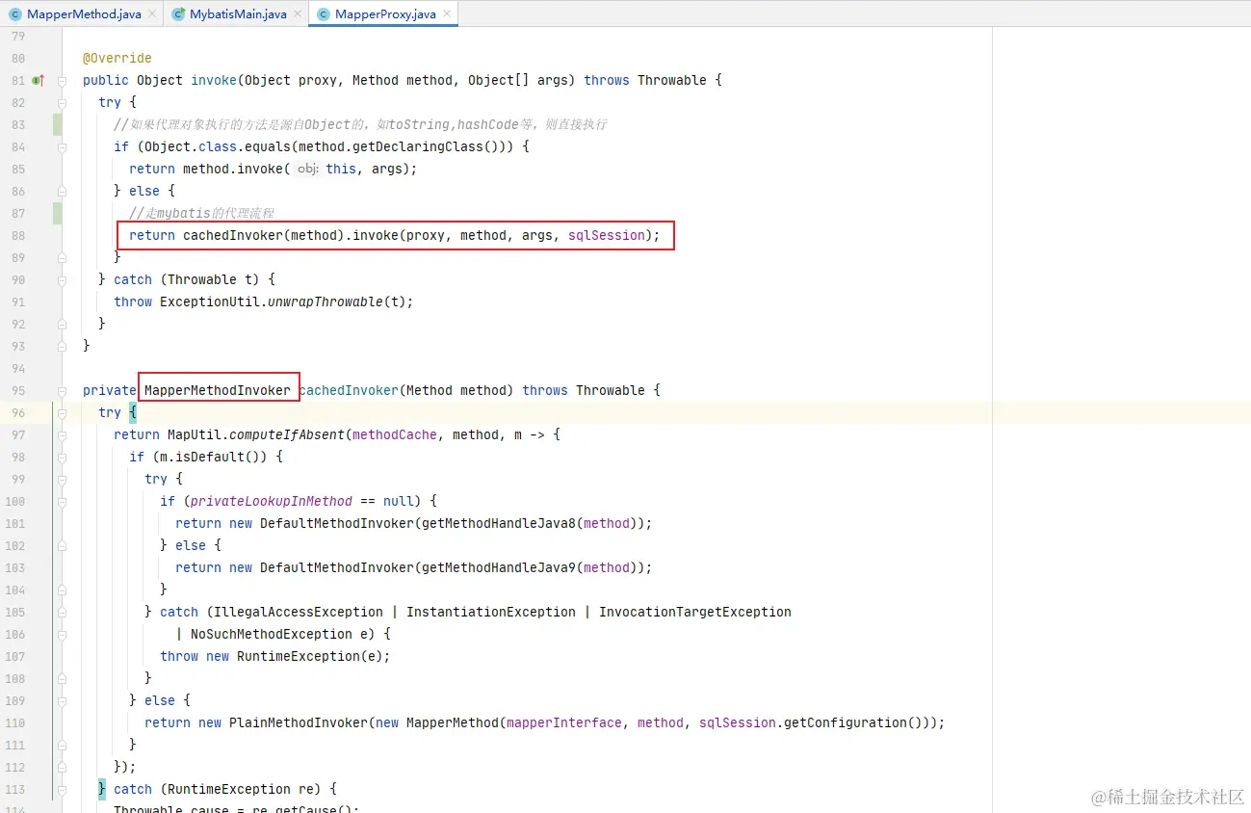The image size is (1251, 813).
Task: Click MapUtil on line 97
Action: coord(195,434)
